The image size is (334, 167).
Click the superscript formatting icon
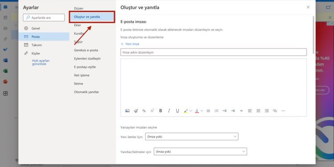(152, 111)
